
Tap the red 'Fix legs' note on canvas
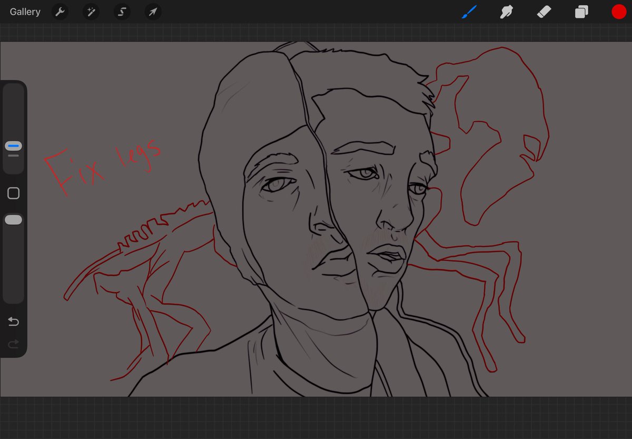[x=105, y=166]
